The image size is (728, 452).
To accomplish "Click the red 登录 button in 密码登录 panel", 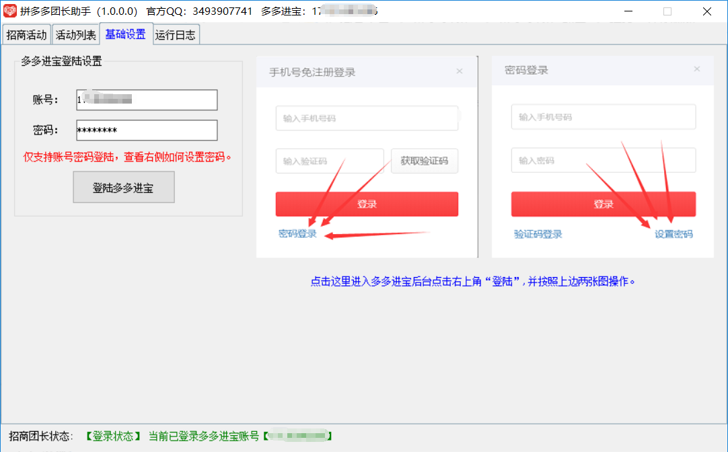I will (603, 204).
